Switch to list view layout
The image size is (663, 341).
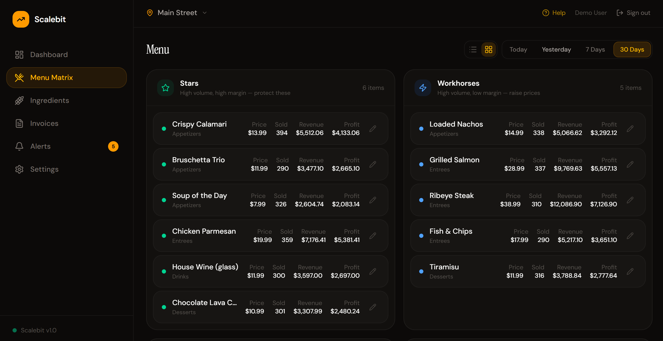point(473,49)
